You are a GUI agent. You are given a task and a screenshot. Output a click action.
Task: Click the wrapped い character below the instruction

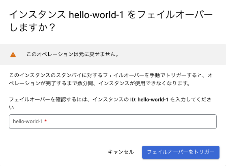(11, 107)
